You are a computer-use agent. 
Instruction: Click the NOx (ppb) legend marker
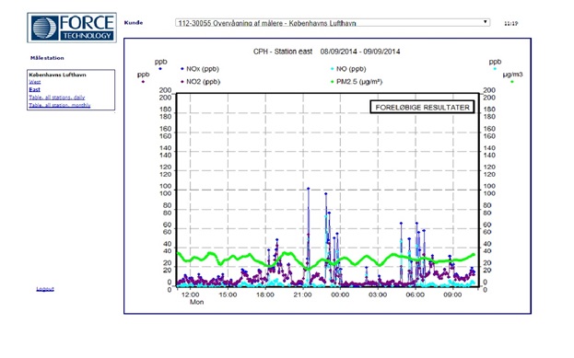(x=182, y=69)
